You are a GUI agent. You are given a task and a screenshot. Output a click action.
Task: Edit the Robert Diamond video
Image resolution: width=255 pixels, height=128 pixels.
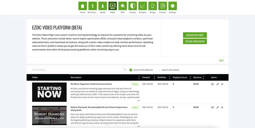(218, 107)
